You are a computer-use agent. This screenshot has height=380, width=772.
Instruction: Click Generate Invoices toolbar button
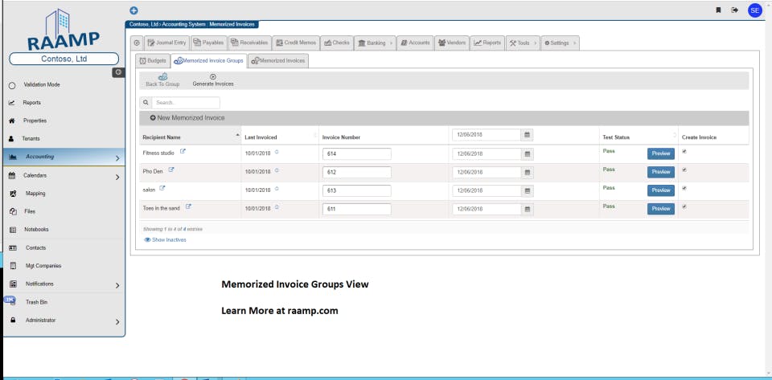pos(212,80)
